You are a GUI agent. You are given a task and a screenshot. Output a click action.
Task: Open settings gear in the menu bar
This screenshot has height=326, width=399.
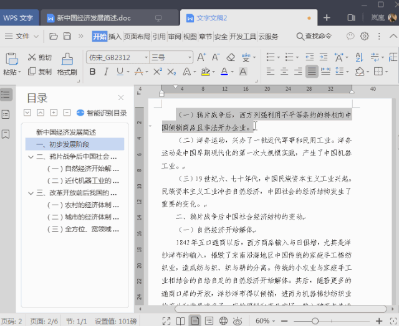coord(364,36)
